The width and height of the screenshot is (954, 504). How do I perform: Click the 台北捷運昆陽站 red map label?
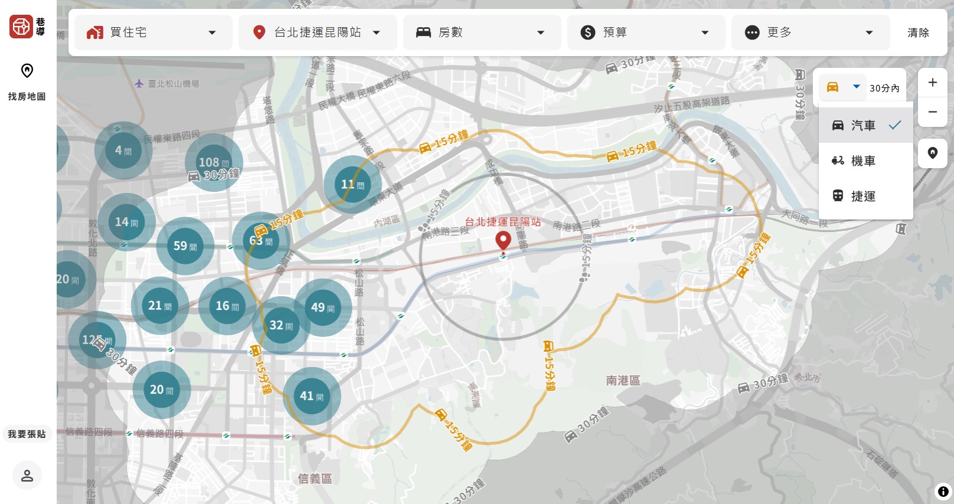[x=503, y=222]
